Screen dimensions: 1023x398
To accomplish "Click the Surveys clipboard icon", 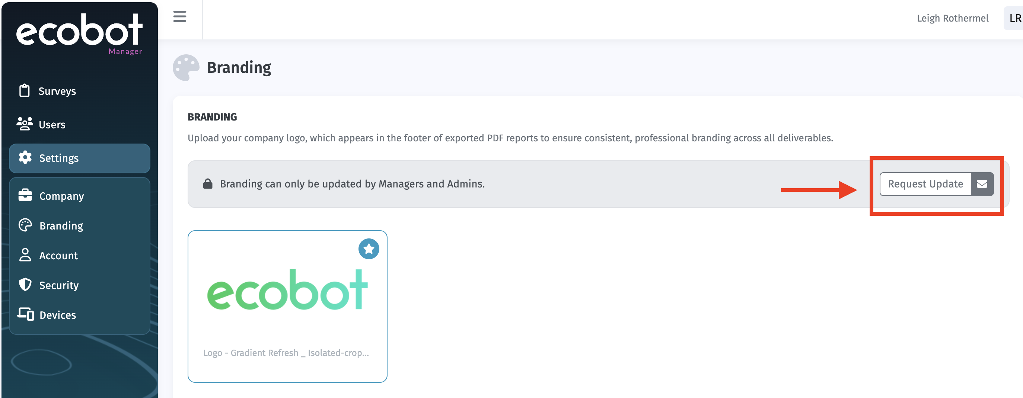I will point(25,91).
